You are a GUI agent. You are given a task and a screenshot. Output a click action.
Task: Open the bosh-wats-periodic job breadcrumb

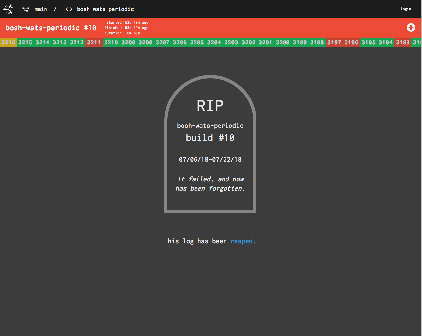click(x=105, y=9)
